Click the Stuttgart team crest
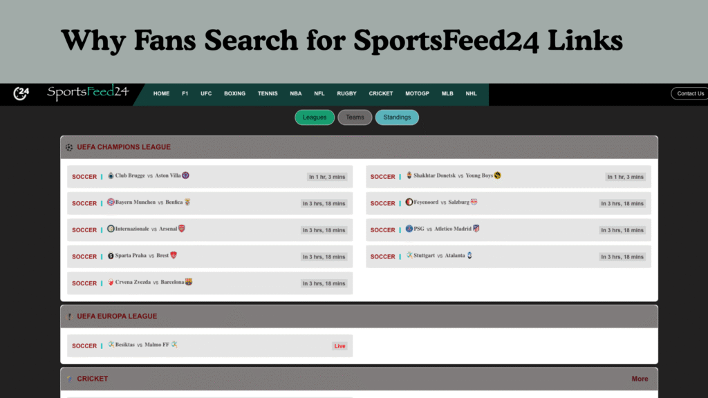 (x=409, y=256)
